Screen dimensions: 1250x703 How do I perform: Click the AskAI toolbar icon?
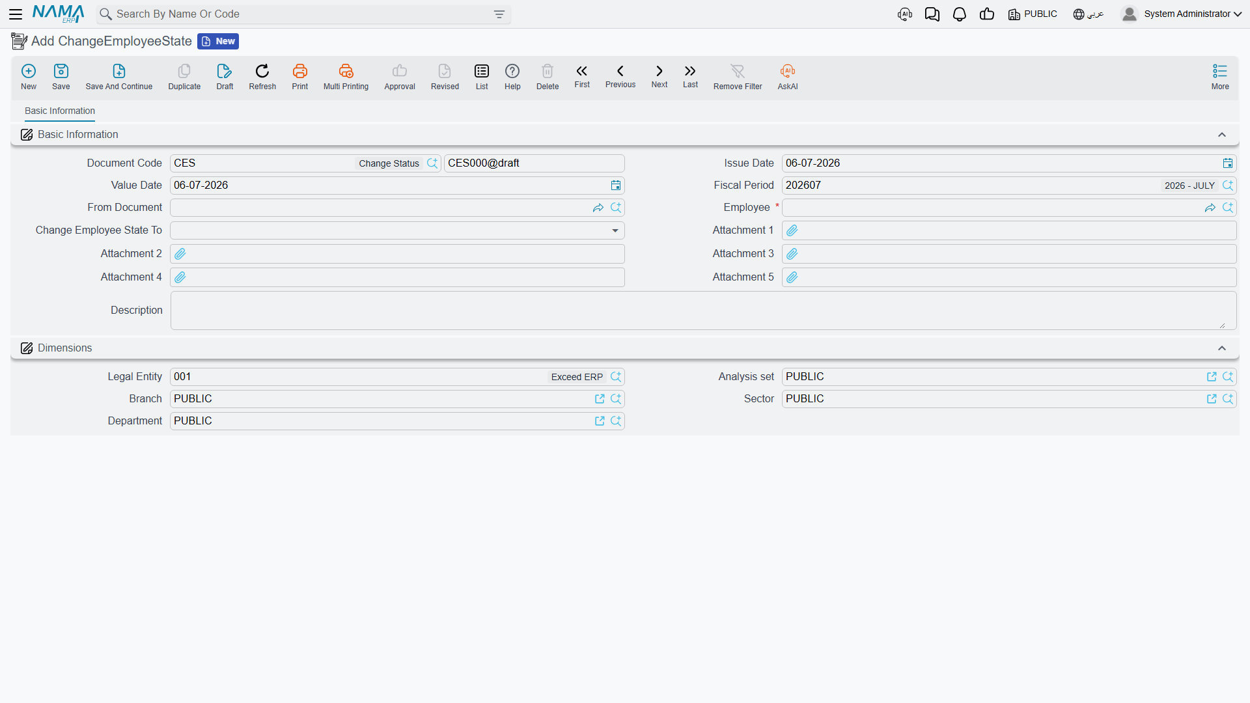pos(787,71)
